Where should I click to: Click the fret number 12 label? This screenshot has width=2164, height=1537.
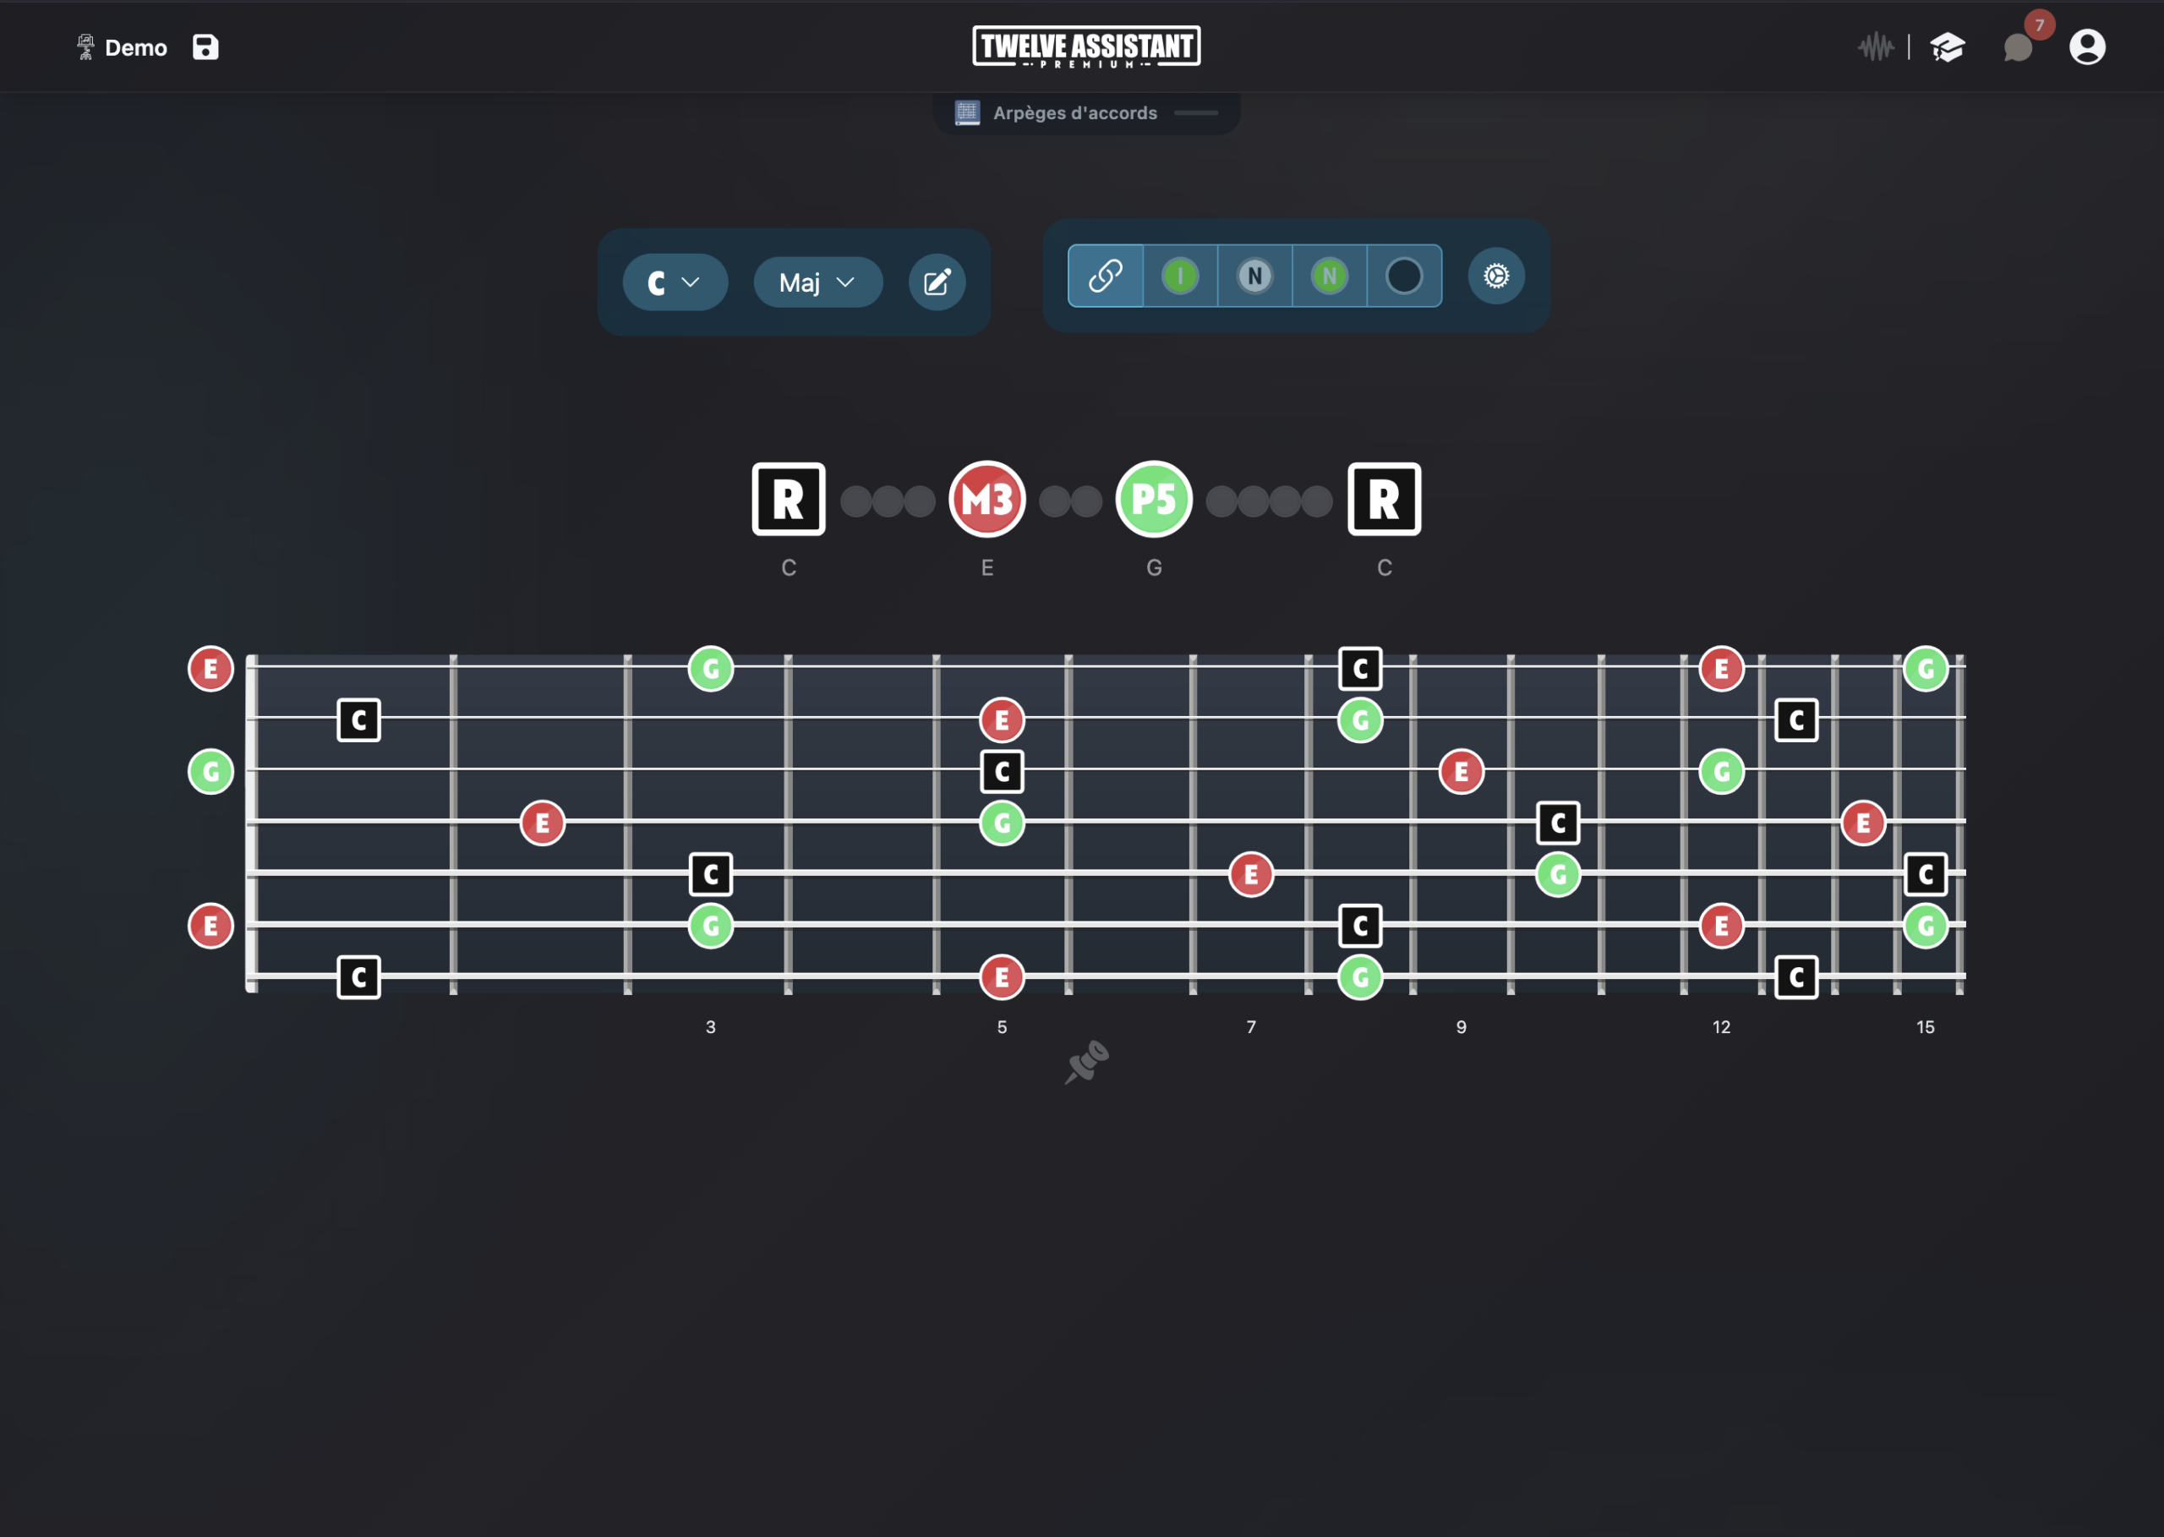tap(1721, 1027)
